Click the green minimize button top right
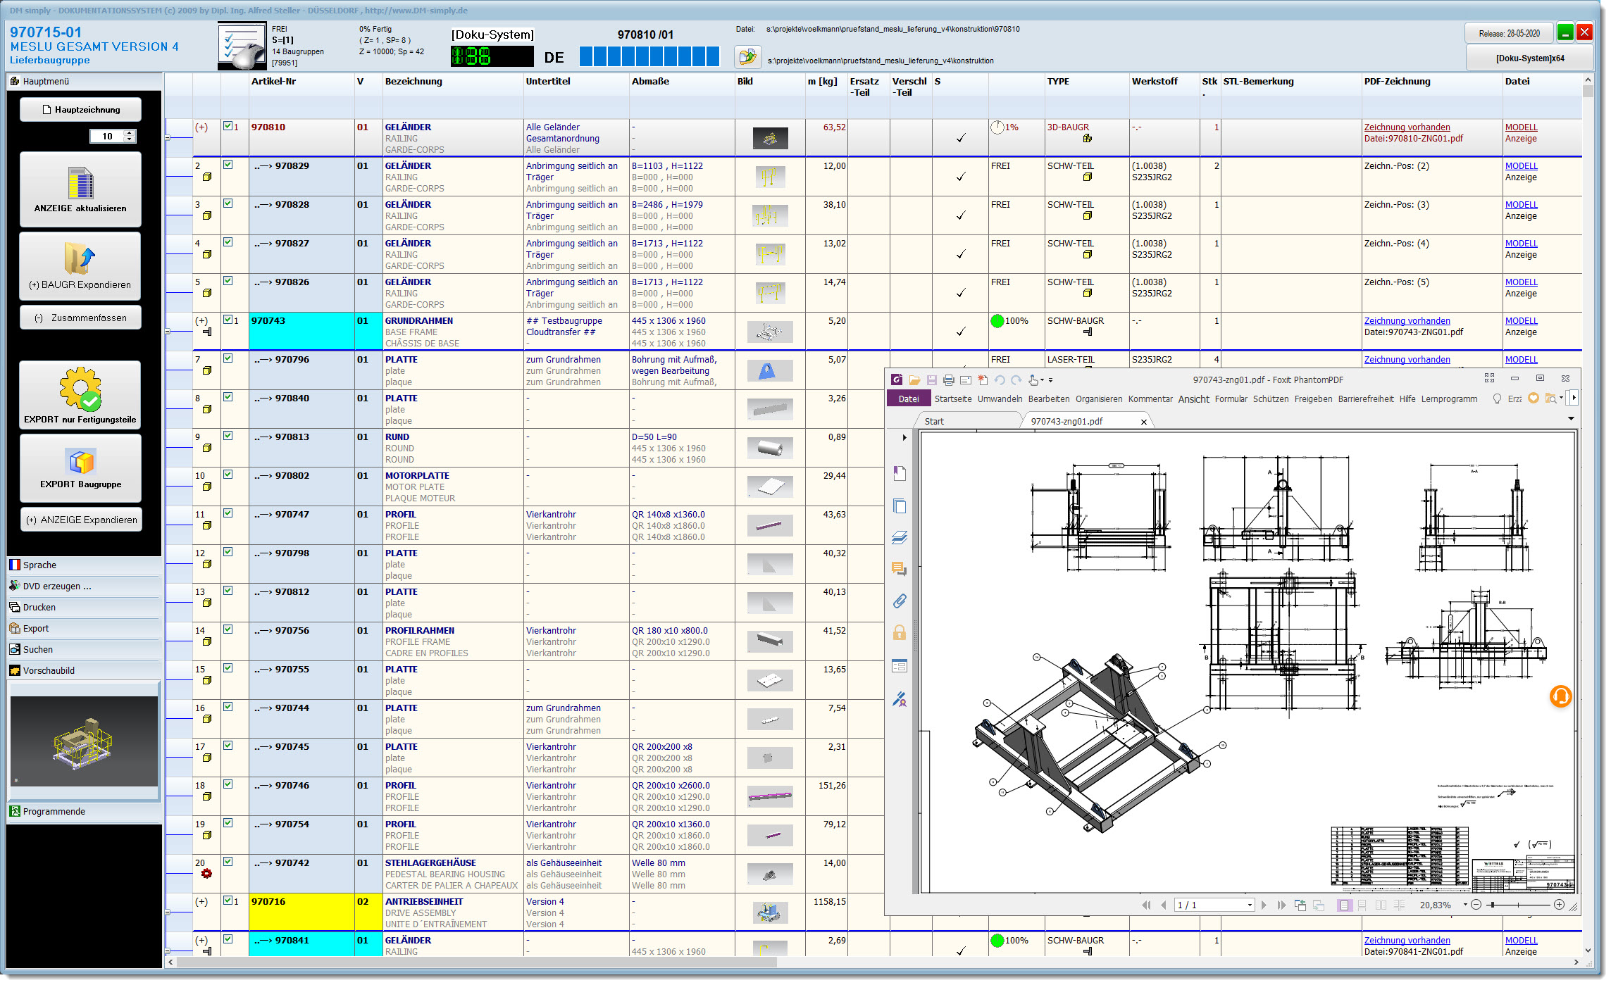The image size is (1611, 985). coord(1565,32)
